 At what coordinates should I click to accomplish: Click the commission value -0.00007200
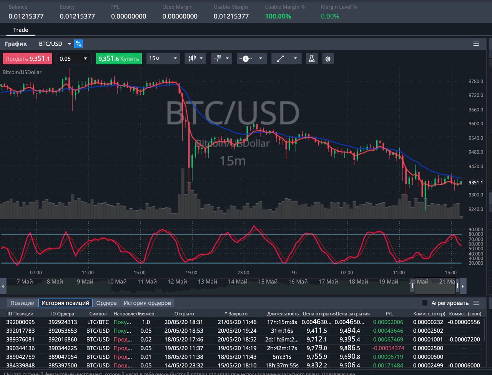point(465,339)
